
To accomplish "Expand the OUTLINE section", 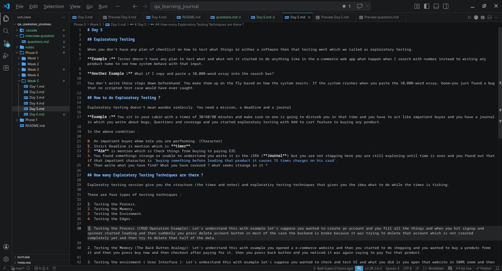I will click(x=40, y=257).
